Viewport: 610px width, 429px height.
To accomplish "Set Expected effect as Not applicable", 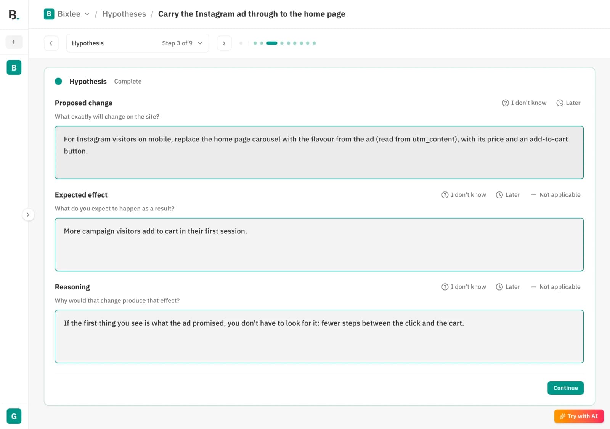I will click(x=555, y=195).
